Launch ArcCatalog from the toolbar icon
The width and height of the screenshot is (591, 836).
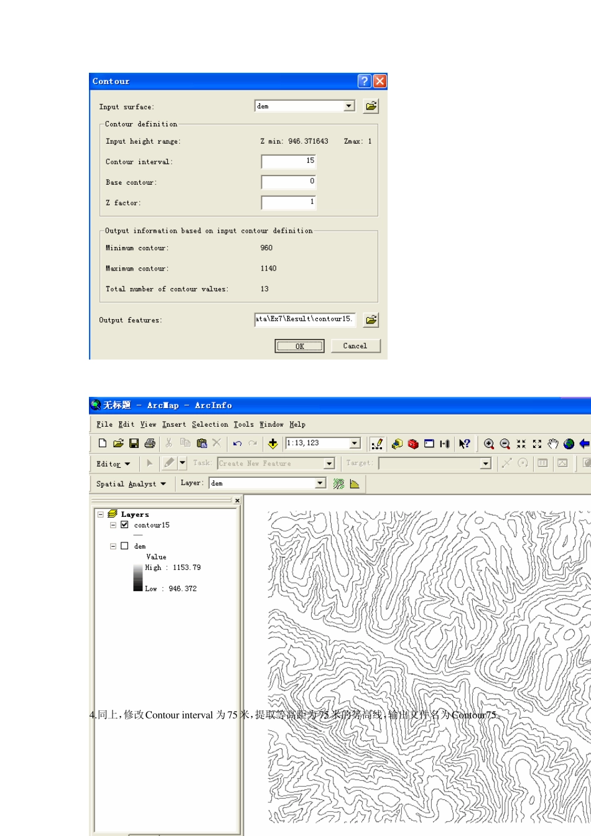point(397,444)
